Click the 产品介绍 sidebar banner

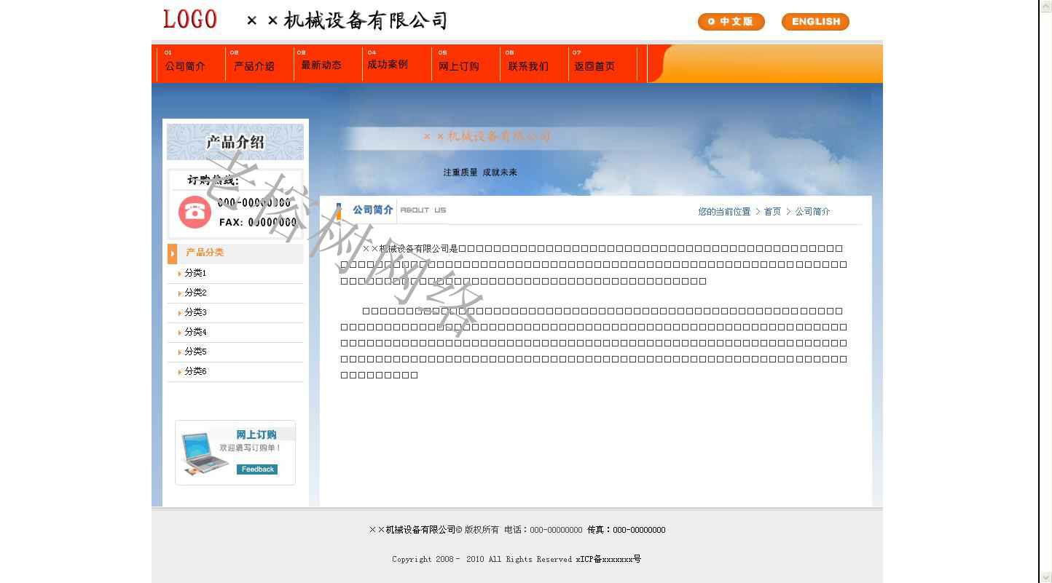click(x=235, y=142)
